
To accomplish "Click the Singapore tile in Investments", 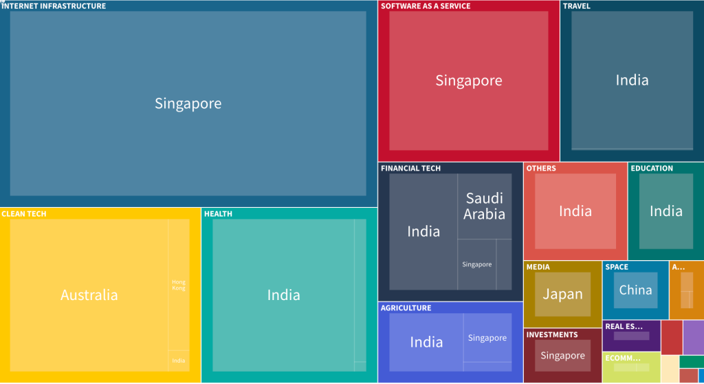I will coord(562,355).
